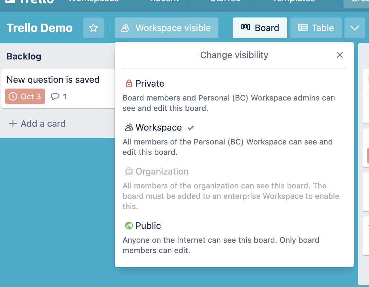Open the board options chevron
The height and width of the screenshot is (287, 369).
coord(354,28)
